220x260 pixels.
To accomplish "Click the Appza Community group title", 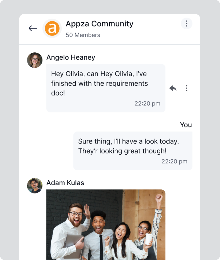I will pyautogui.click(x=99, y=24).
